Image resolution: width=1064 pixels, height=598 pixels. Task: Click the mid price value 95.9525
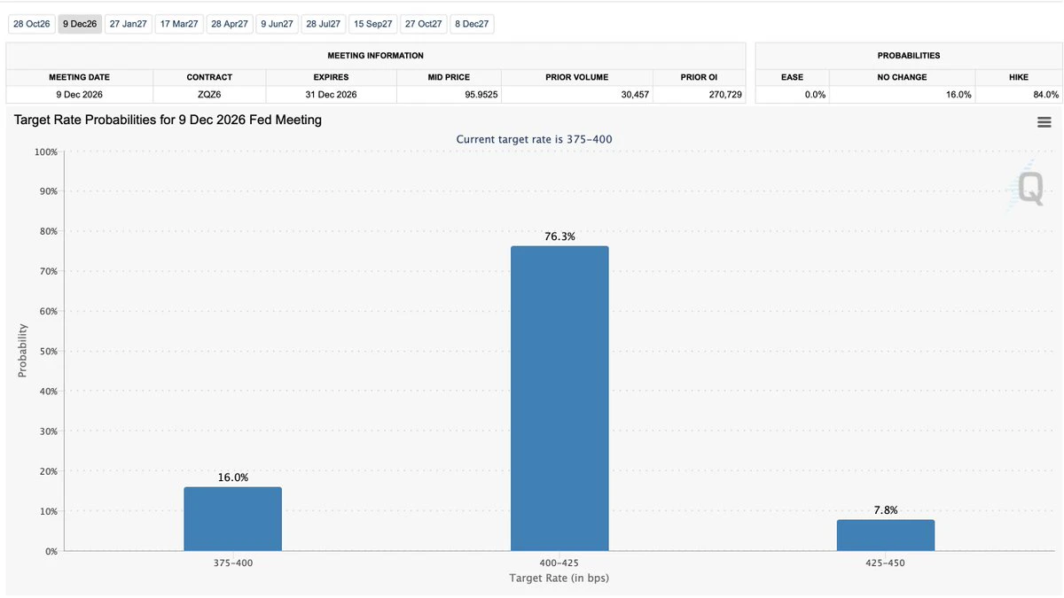(481, 95)
